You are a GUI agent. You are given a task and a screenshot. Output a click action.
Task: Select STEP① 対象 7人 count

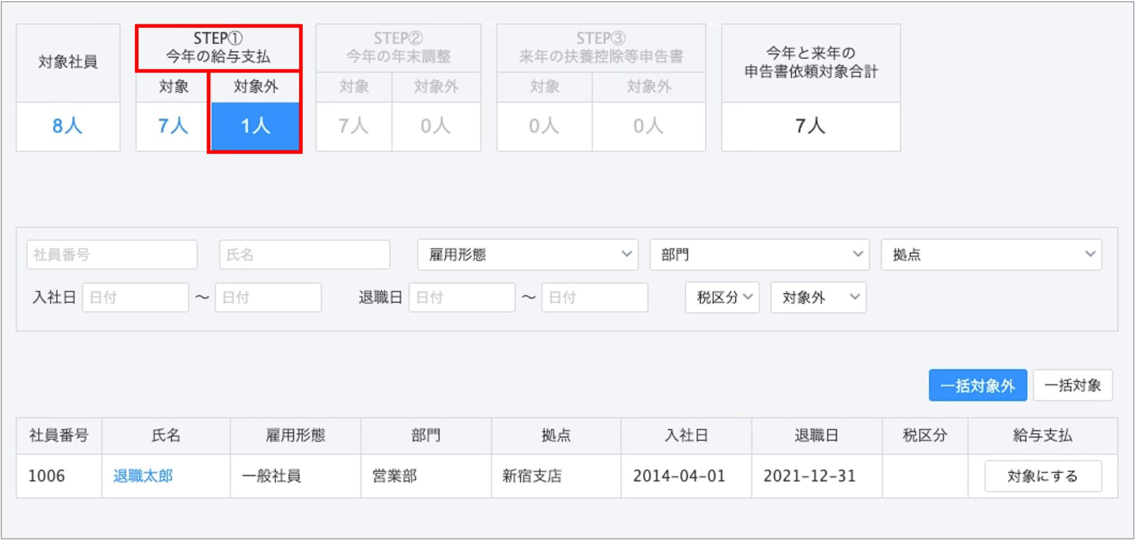click(173, 126)
